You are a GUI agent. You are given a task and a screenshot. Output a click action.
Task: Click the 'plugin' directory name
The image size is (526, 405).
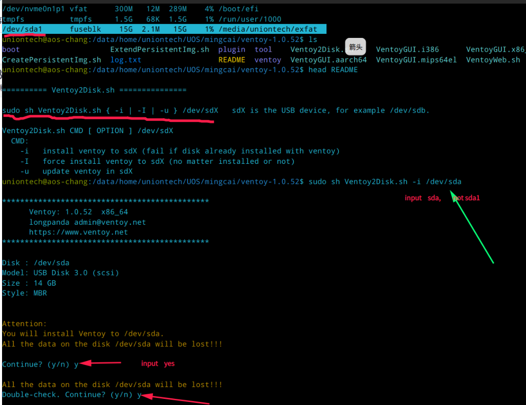coord(231,50)
